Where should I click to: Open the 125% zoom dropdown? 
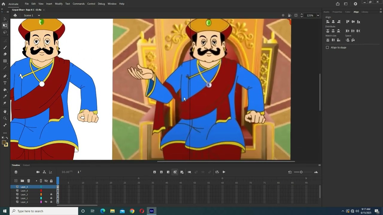click(318, 16)
